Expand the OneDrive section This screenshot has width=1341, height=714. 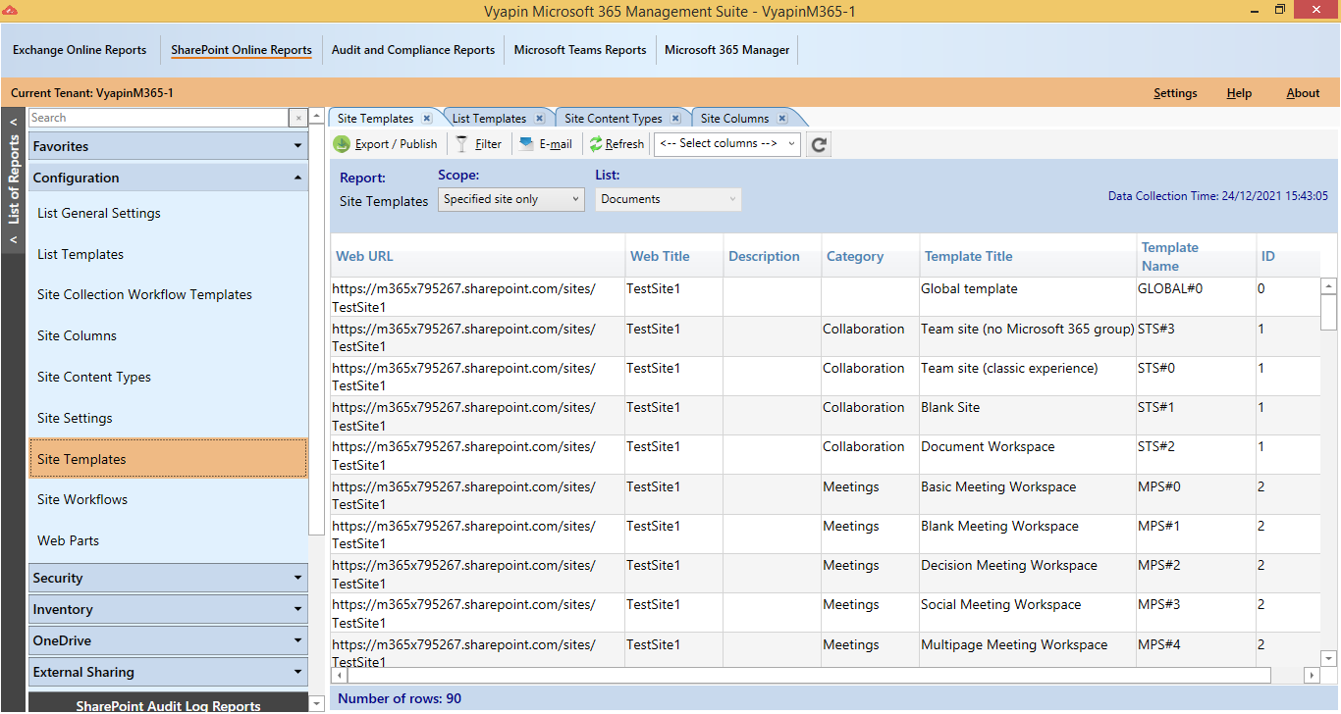click(x=168, y=640)
